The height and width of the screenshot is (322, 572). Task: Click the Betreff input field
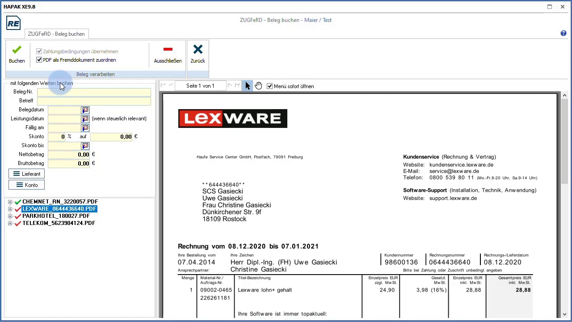click(94, 101)
